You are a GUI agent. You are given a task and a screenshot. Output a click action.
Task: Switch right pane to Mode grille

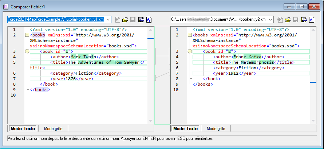pos(216,129)
